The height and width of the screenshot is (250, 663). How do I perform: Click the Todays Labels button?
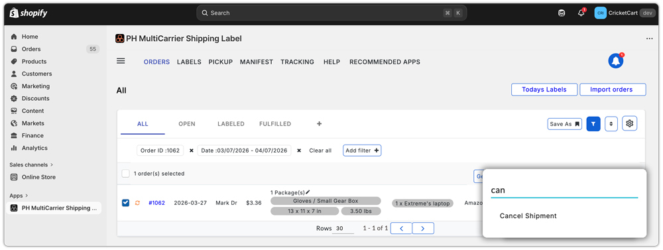tap(544, 90)
